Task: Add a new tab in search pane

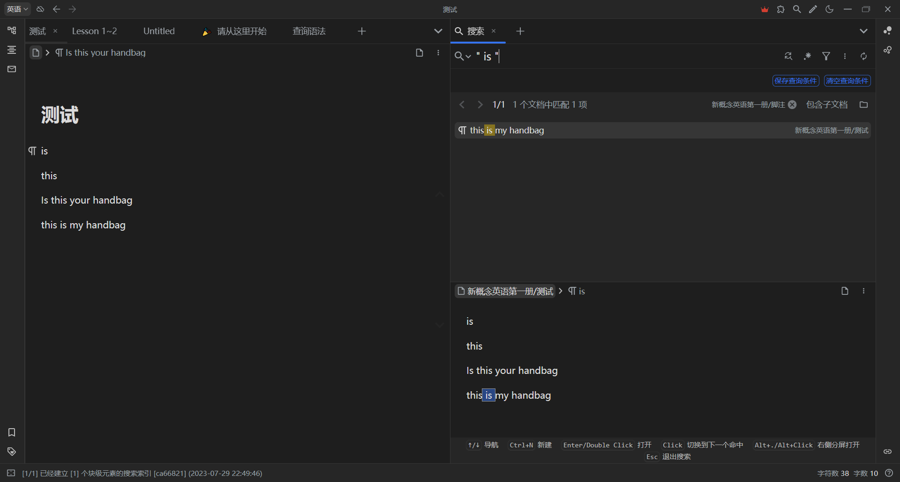Action: point(520,31)
